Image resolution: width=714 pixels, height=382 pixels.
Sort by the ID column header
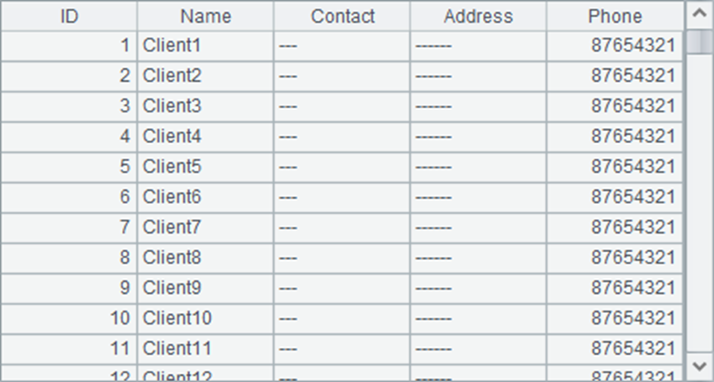69,16
